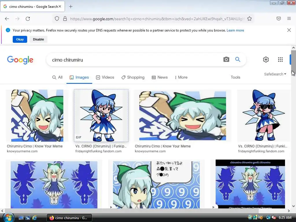Click the vertical scrollbar up arrow
The image size is (296, 222).
point(293,48)
